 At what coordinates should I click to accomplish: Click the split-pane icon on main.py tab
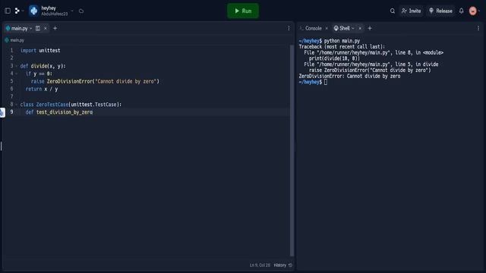click(x=38, y=28)
